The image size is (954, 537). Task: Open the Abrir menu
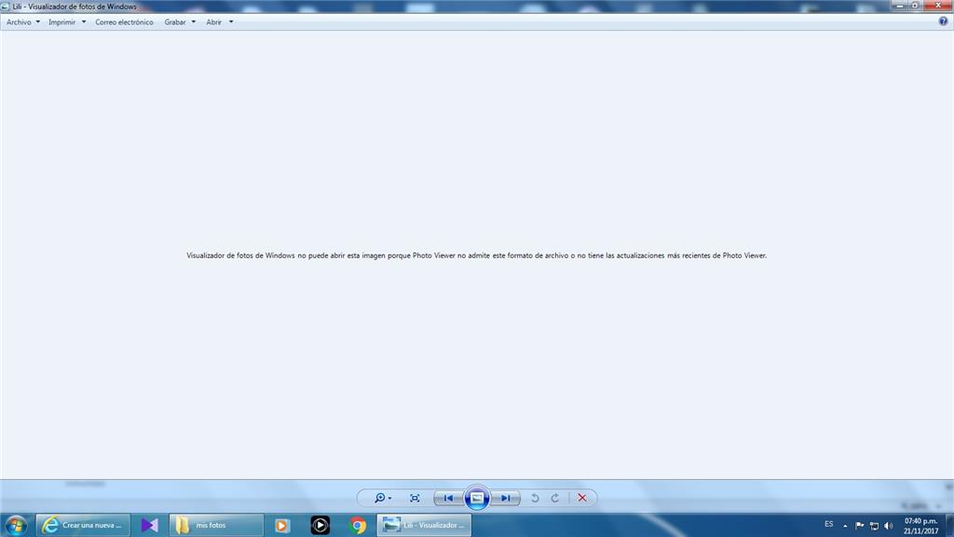click(x=213, y=22)
